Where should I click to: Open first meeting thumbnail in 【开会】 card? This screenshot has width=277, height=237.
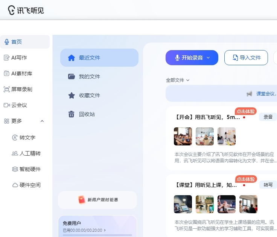tap(183, 136)
